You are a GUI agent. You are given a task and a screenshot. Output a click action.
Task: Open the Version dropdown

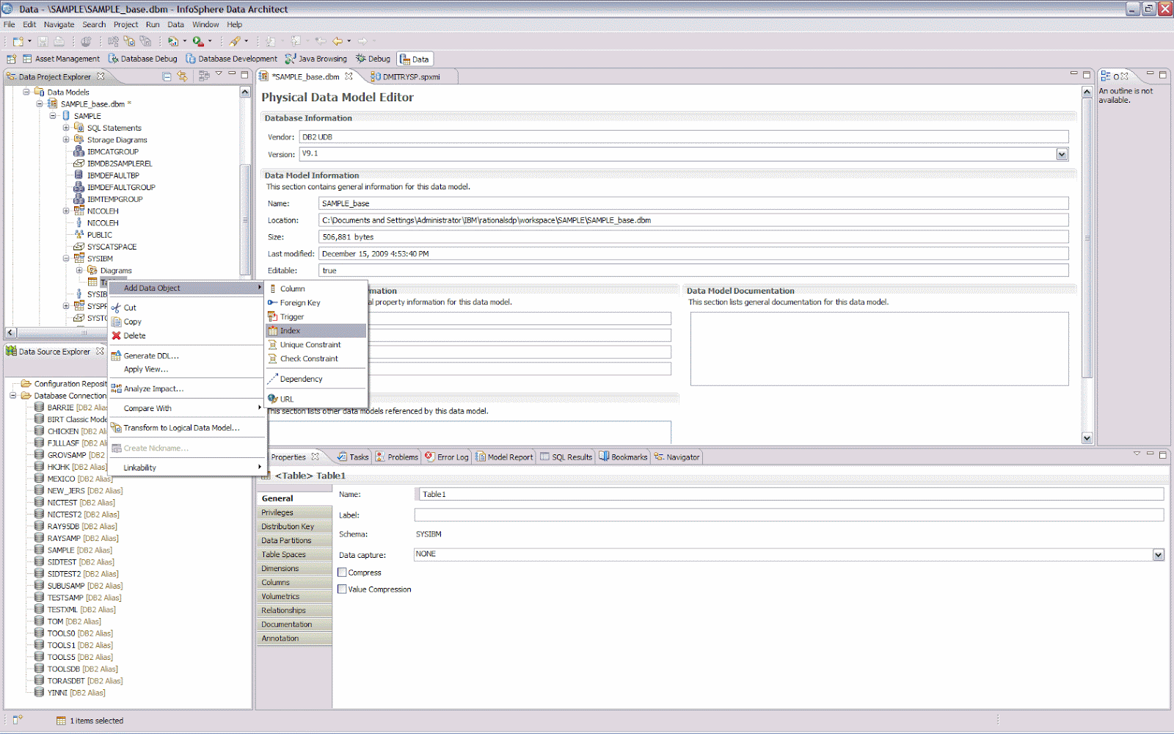(1062, 154)
